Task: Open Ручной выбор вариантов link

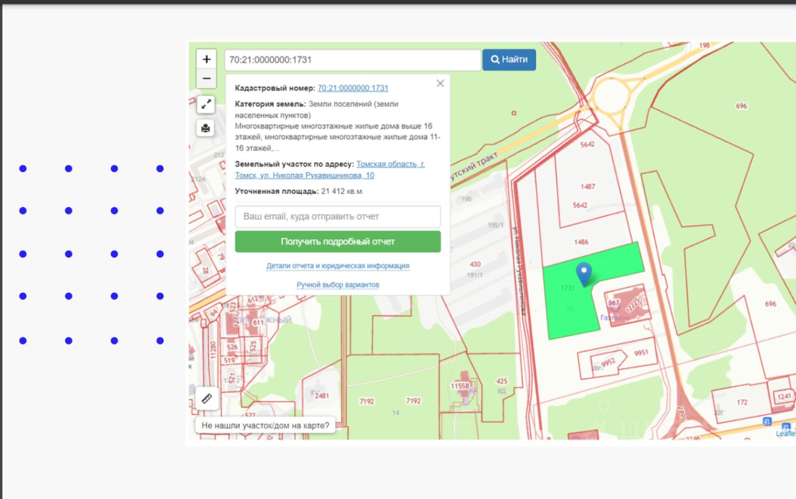Action: click(x=338, y=285)
